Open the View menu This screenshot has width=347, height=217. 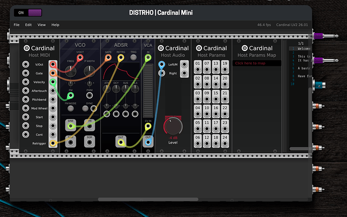[x=41, y=25]
